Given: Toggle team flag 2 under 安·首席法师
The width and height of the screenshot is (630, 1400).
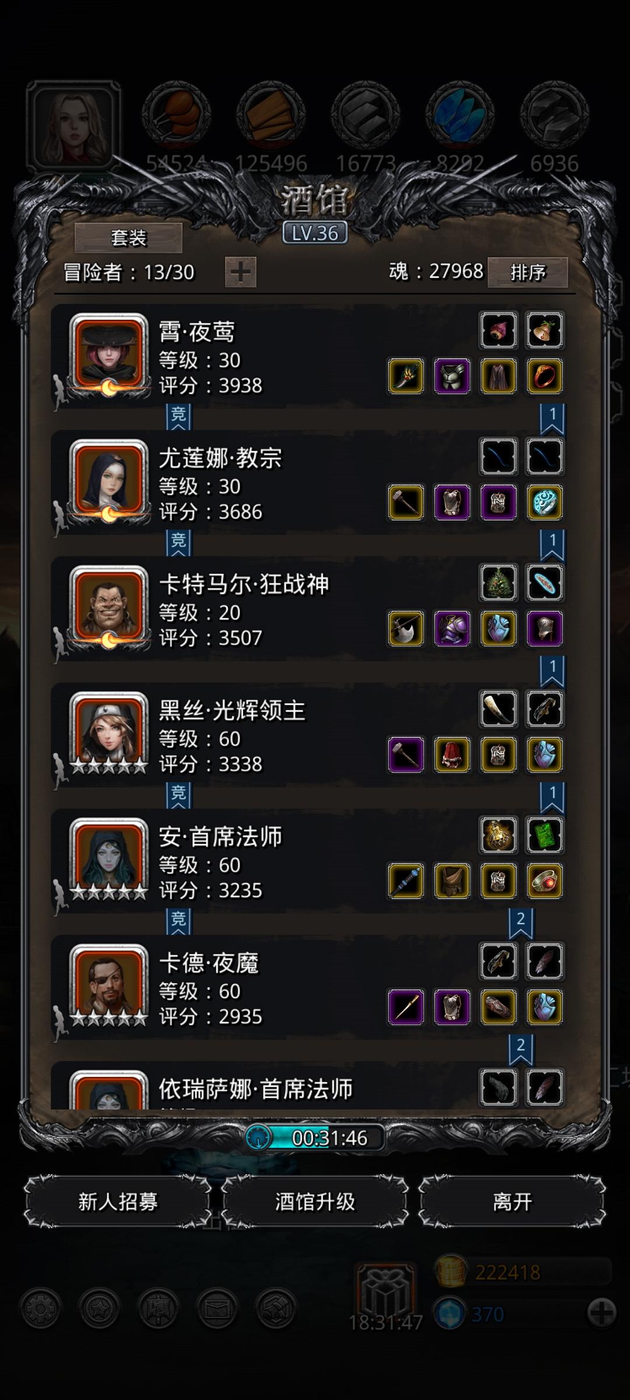Looking at the screenshot, I should [521, 922].
